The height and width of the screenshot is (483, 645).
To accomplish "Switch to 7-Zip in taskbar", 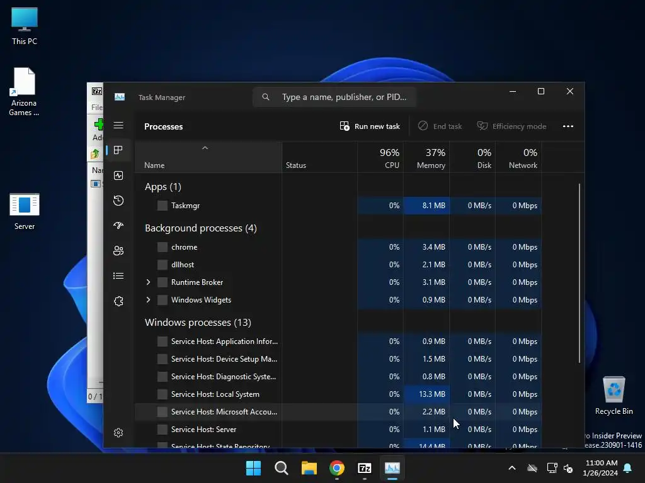I will [365, 468].
